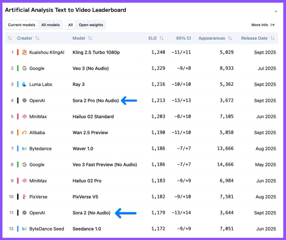The image size is (286, 240).
Task: Click the sort icon beside Model
Action: point(90,38)
